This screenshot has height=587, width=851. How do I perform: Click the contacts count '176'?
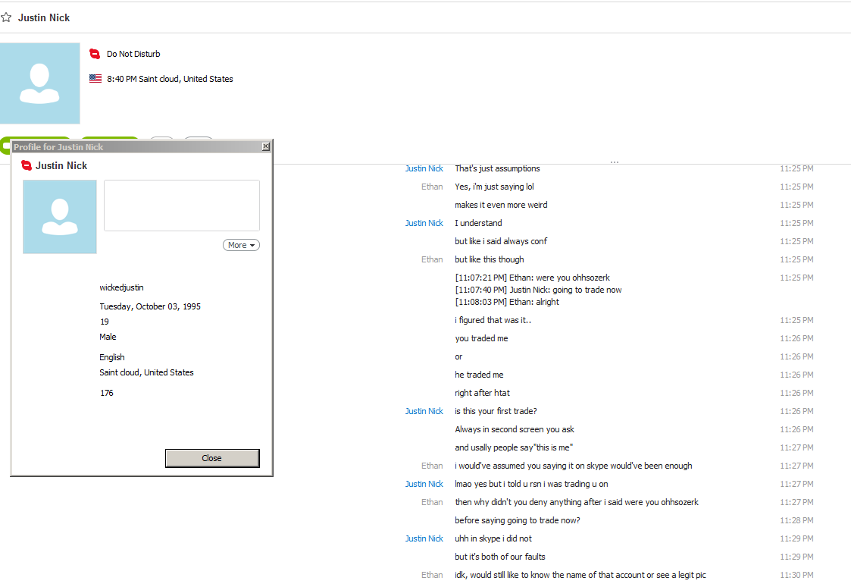pos(106,393)
